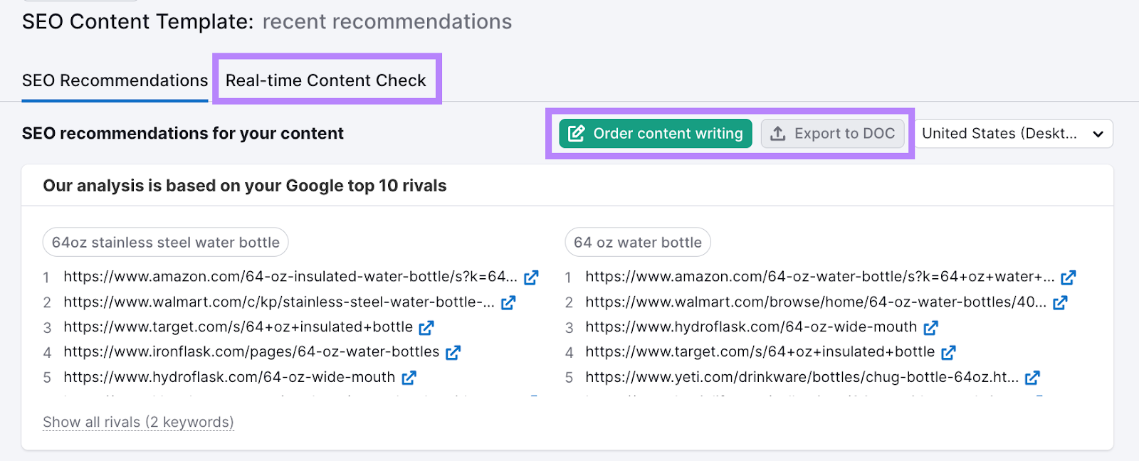Switch to the SEO Recommendations tab
Viewport: 1139px width, 461px height.
(x=114, y=80)
